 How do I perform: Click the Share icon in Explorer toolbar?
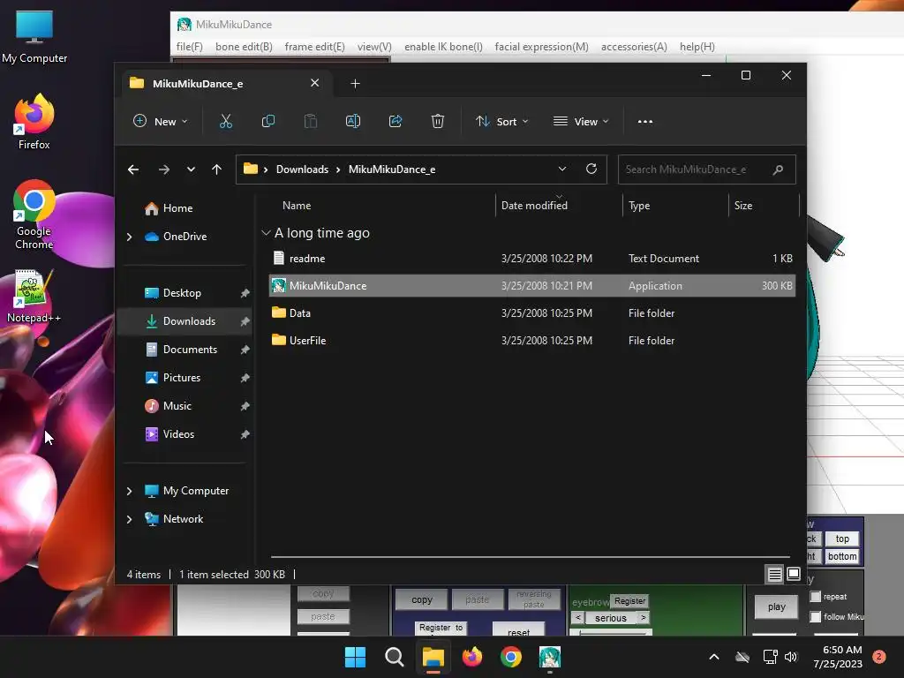395,121
